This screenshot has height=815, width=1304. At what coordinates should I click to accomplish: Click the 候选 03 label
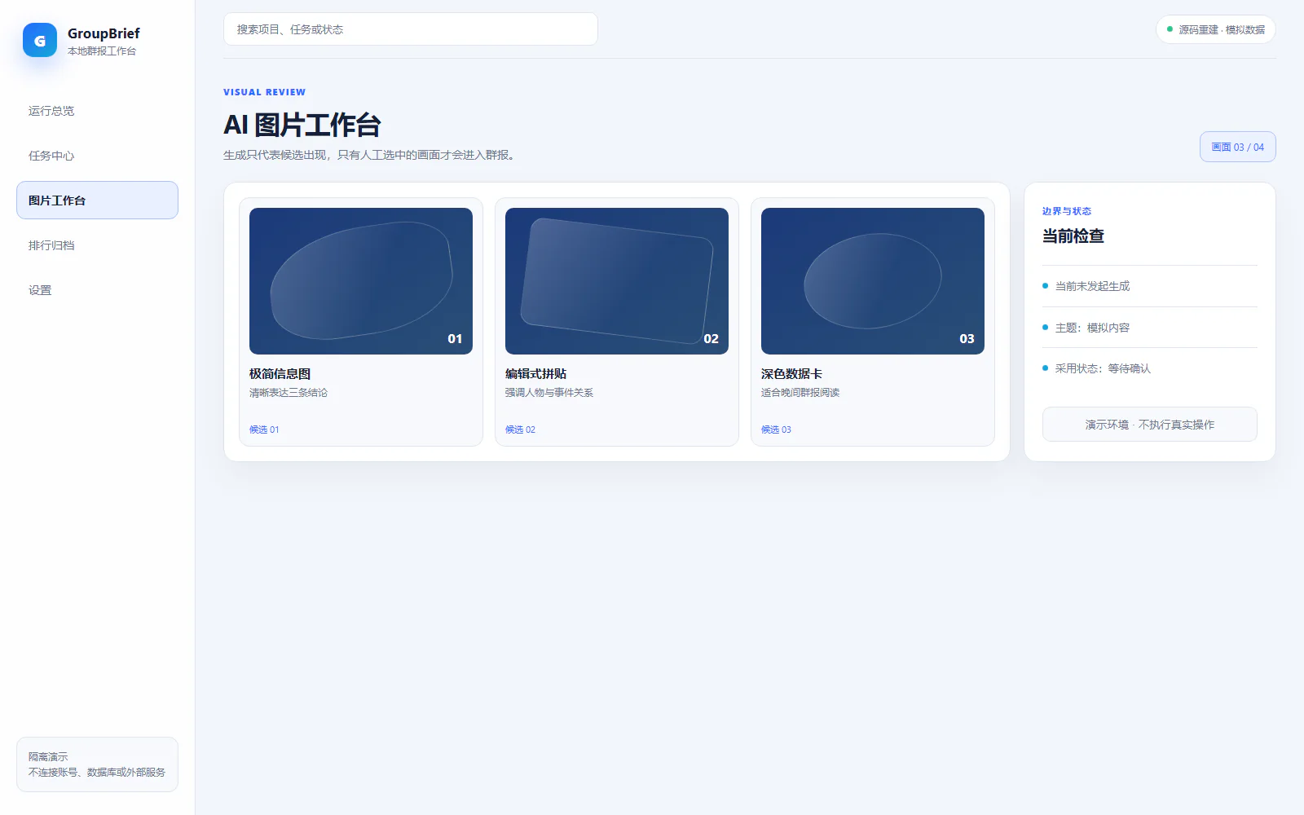click(776, 430)
